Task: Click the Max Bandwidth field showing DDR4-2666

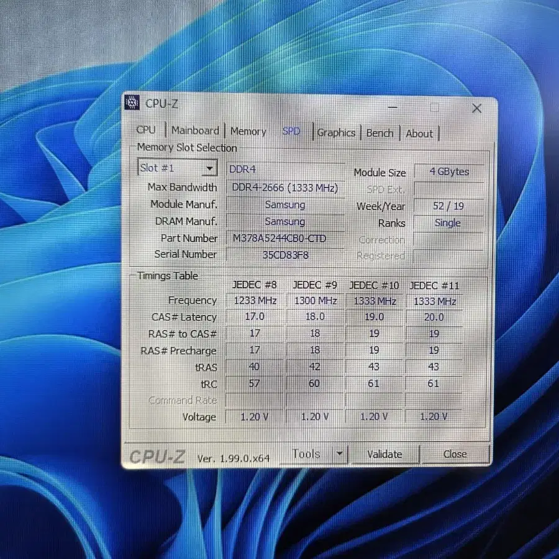Action: click(285, 188)
